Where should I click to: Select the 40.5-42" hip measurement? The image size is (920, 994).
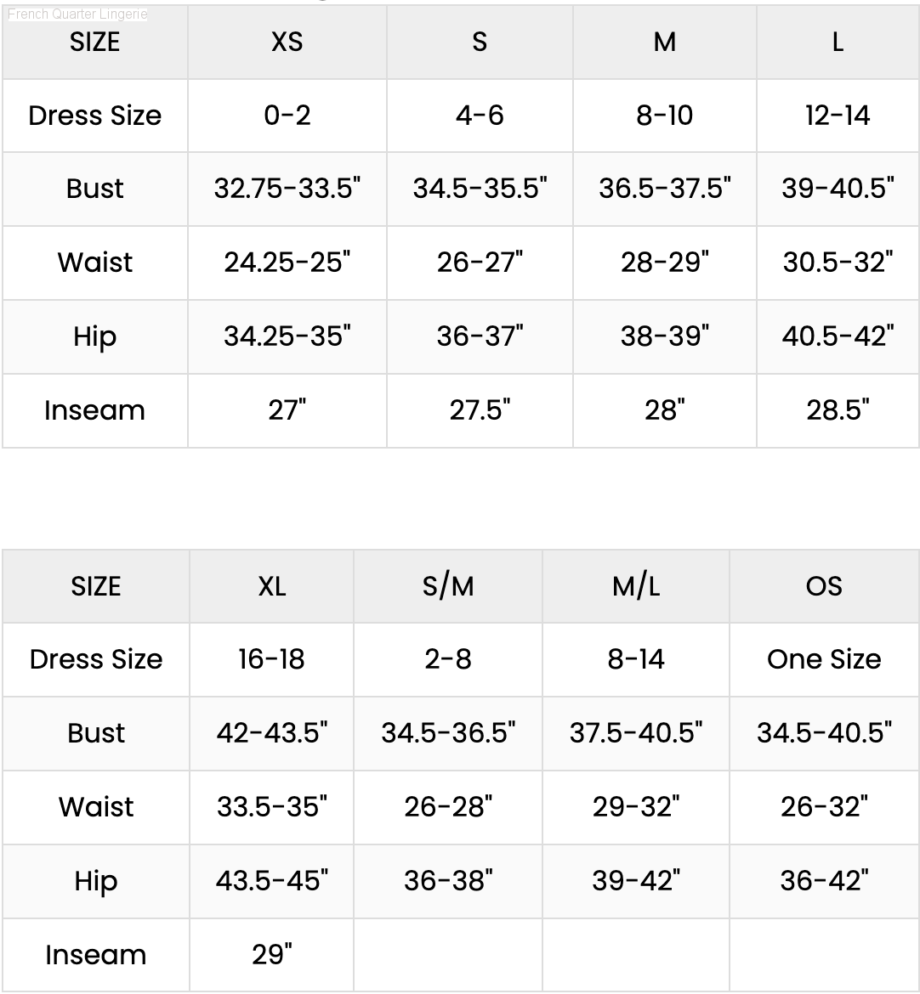click(838, 336)
